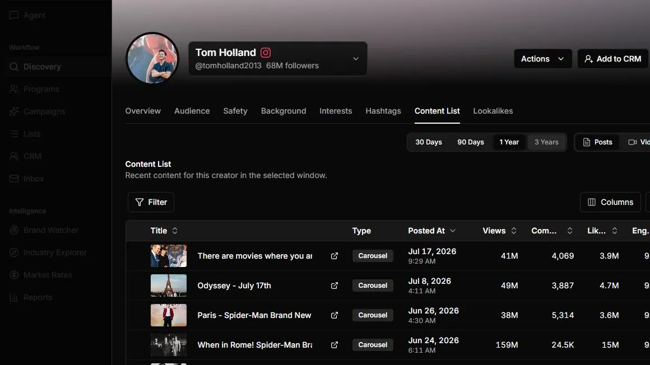Open the Agent chat icon in sidebar

(14, 15)
